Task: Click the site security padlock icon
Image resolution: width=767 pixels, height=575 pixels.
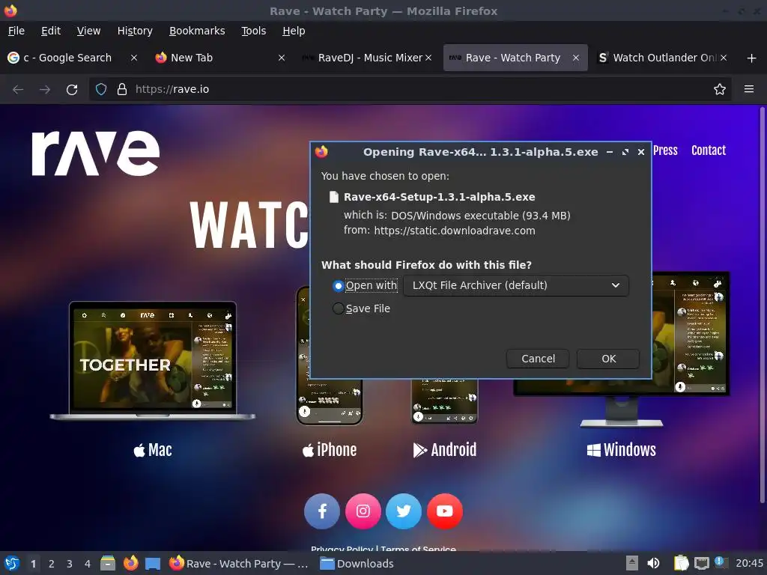Action: pyautogui.click(x=122, y=90)
